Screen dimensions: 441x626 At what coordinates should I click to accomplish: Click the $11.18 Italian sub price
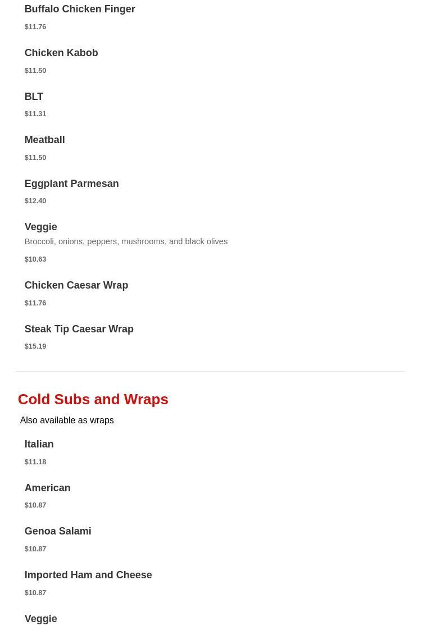35,462
